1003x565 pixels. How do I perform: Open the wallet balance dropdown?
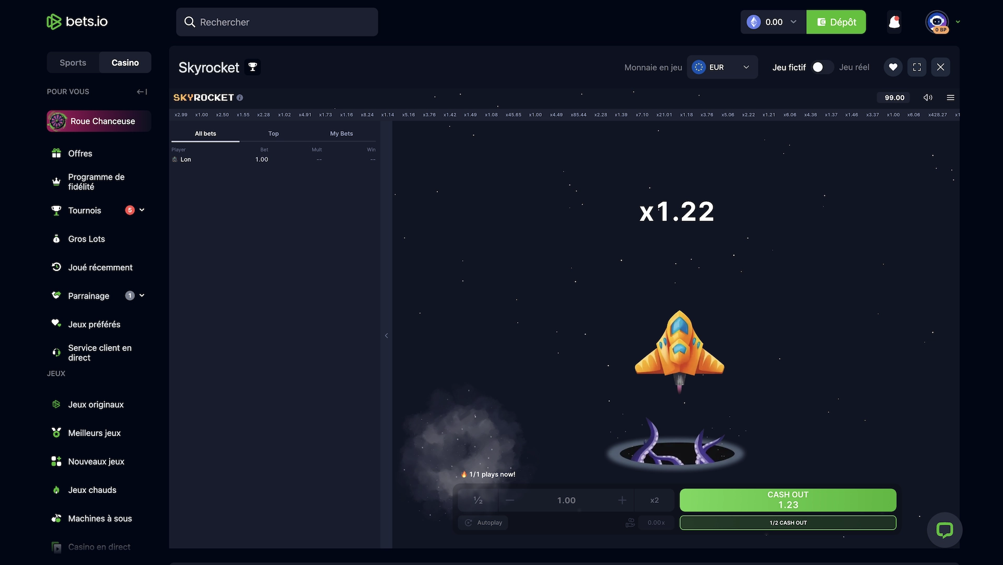click(x=794, y=22)
